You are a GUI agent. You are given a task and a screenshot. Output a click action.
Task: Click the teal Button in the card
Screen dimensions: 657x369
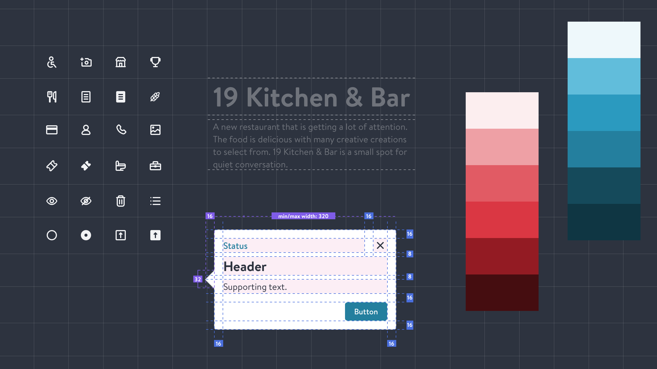pos(366,311)
